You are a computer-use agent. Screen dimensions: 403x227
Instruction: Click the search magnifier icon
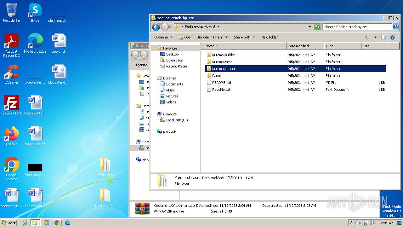[396, 27]
